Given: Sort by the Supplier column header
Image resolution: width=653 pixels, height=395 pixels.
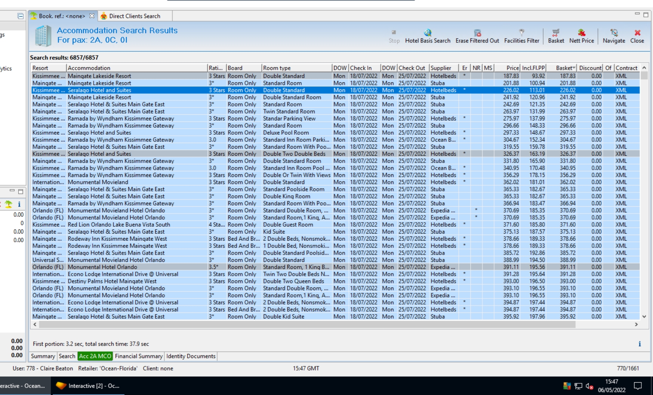Looking at the screenshot, I should click(x=444, y=68).
